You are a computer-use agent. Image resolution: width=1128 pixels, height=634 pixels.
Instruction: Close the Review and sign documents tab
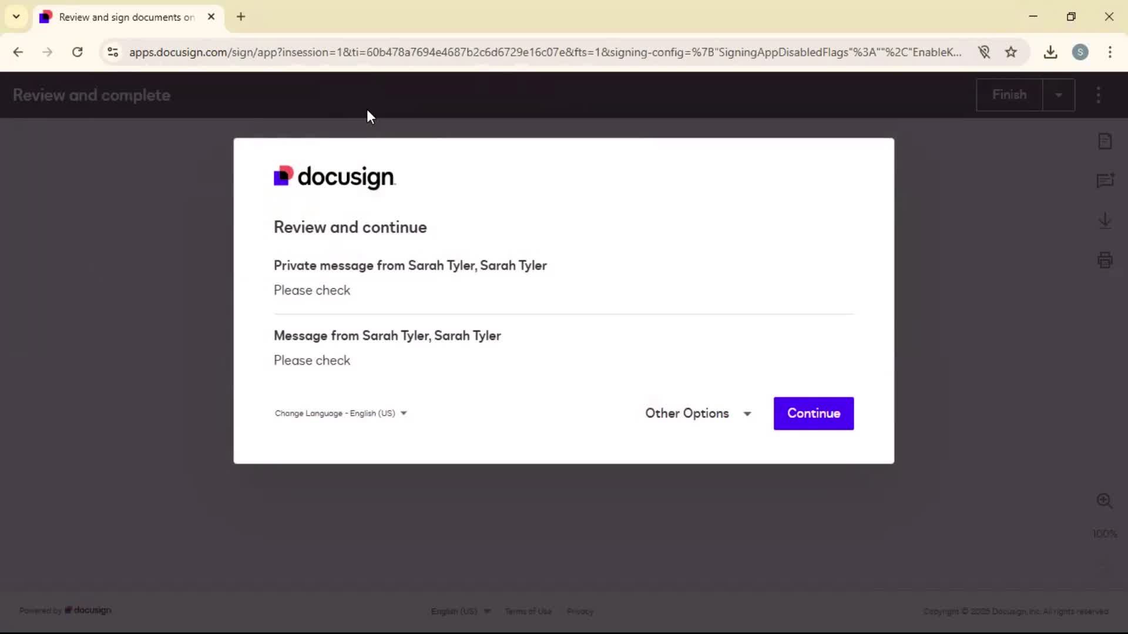pos(211,17)
